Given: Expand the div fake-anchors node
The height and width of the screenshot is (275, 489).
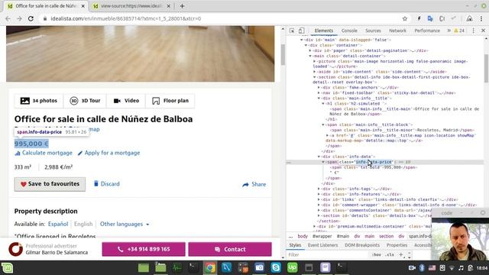Looking at the screenshot, I should tap(319, 88).
